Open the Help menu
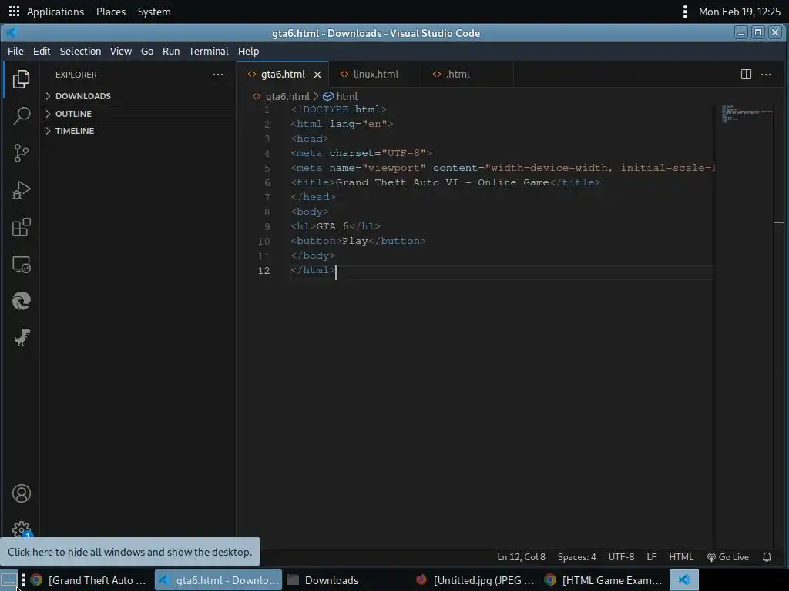Screen dimensions: 789x591 click(249, 52)
